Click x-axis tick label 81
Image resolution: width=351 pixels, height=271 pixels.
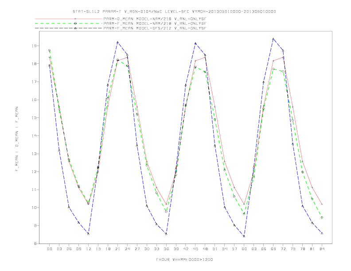coord(312,249)
